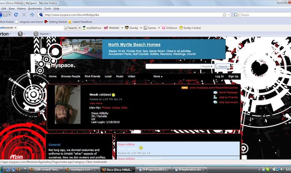Open the Google search engine icon

pos(236,15)
